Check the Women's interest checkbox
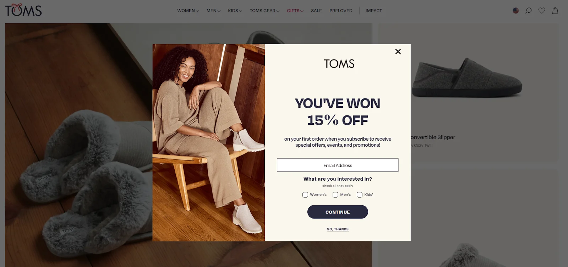The height and width of the screenshot is (267, 568). (x=305, y=195)
